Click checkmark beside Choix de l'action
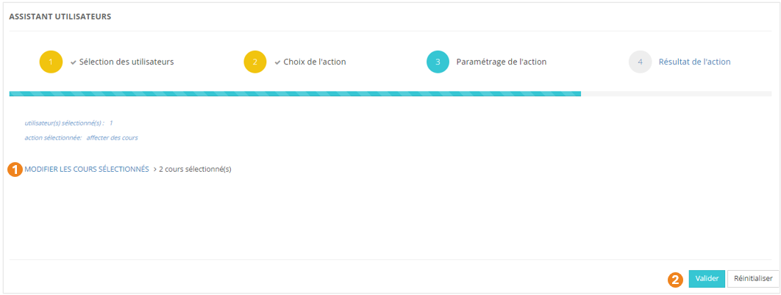 (x=277, y=62)
